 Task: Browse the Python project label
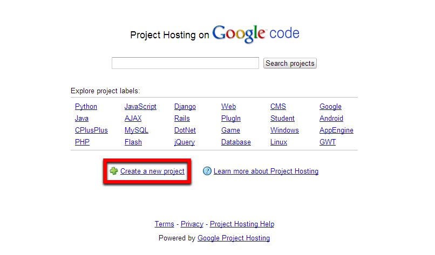pos(86,107)
